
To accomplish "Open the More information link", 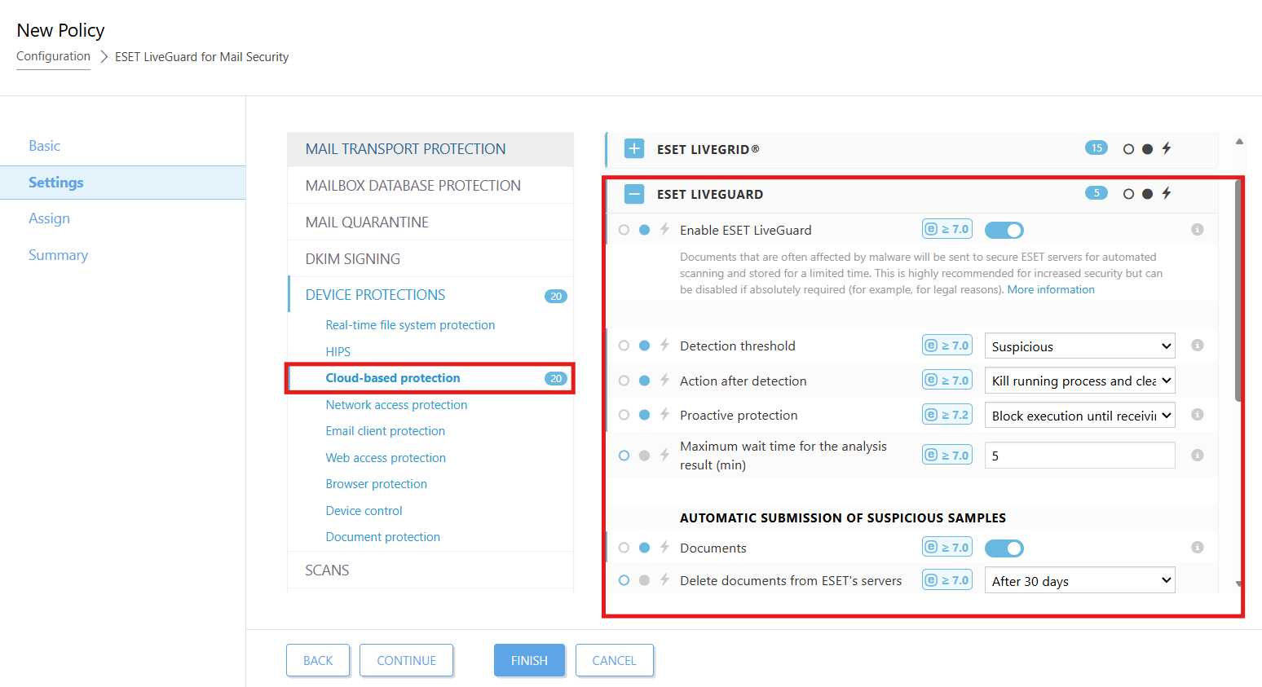I will pos(1051,290).
